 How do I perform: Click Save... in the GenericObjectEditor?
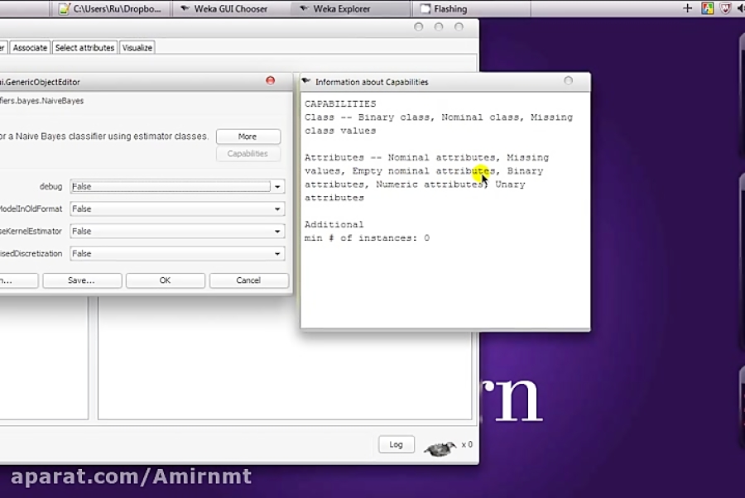[x=81, y=280]
